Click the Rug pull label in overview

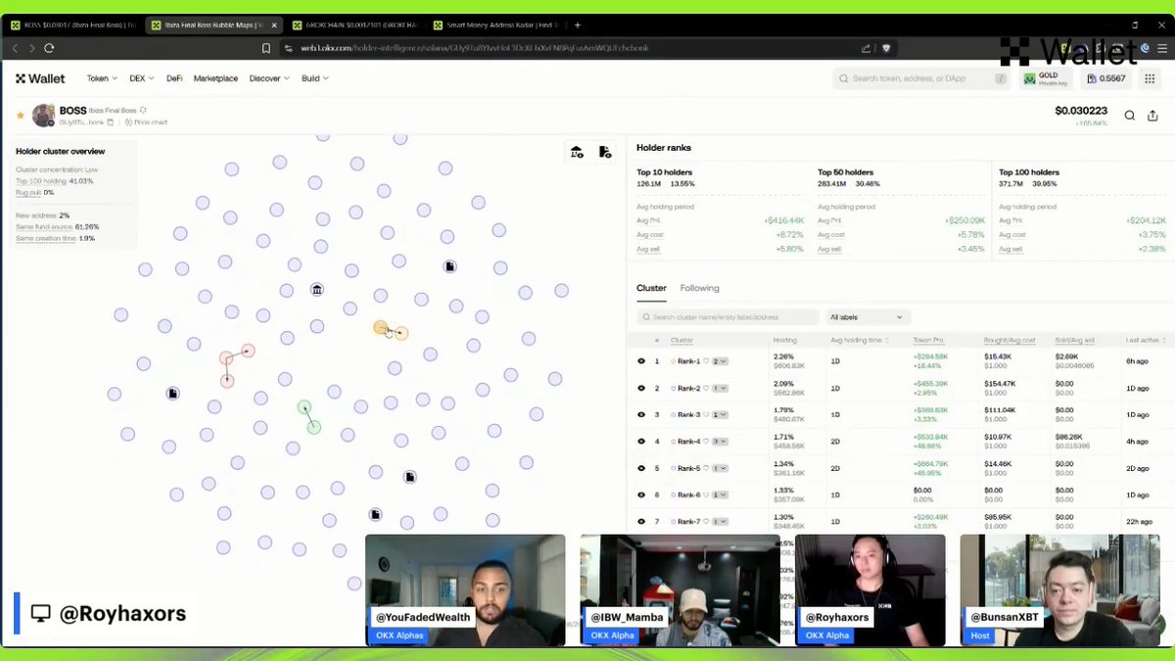coord(26,193)
